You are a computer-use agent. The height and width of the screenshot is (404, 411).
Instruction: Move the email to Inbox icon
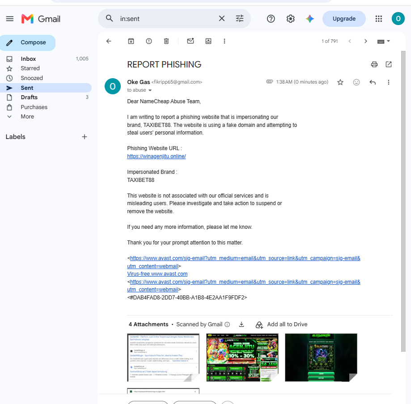tap(208, 41)
